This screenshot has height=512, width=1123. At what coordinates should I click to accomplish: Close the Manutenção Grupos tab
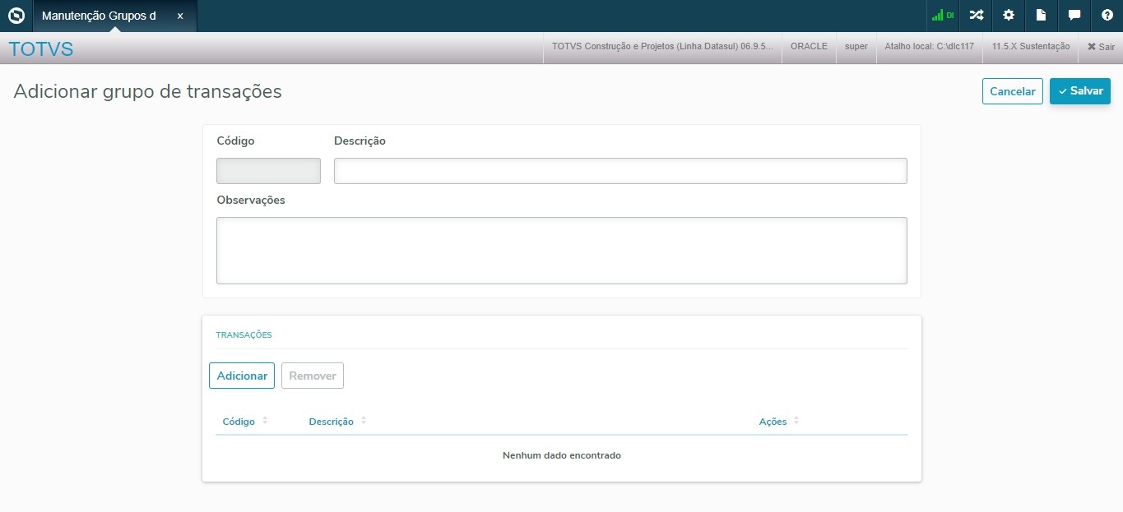click(180, 16)
